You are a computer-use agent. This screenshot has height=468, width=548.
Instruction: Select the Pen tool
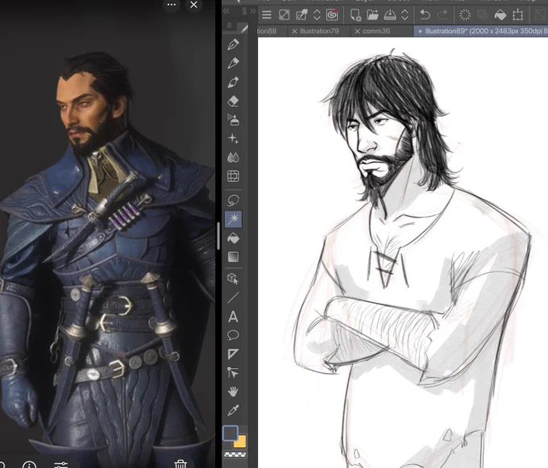coord(233,44)
